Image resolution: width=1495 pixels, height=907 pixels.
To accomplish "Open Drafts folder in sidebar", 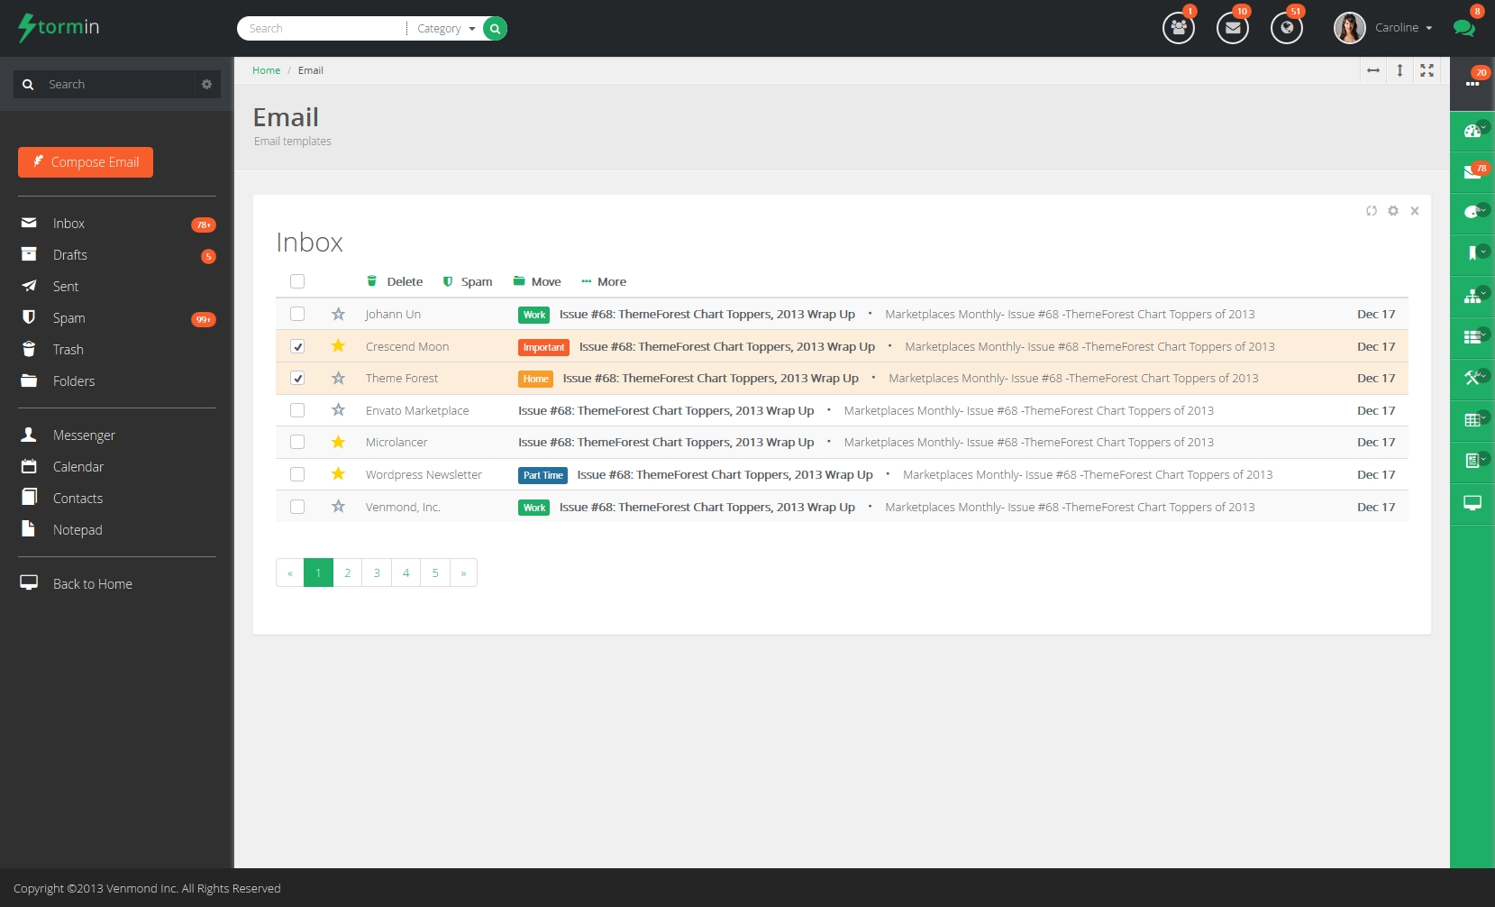I will tap(70, 255).
